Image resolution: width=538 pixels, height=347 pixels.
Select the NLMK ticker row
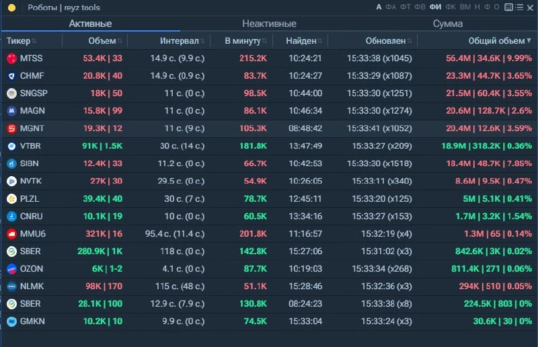point(269,286)
